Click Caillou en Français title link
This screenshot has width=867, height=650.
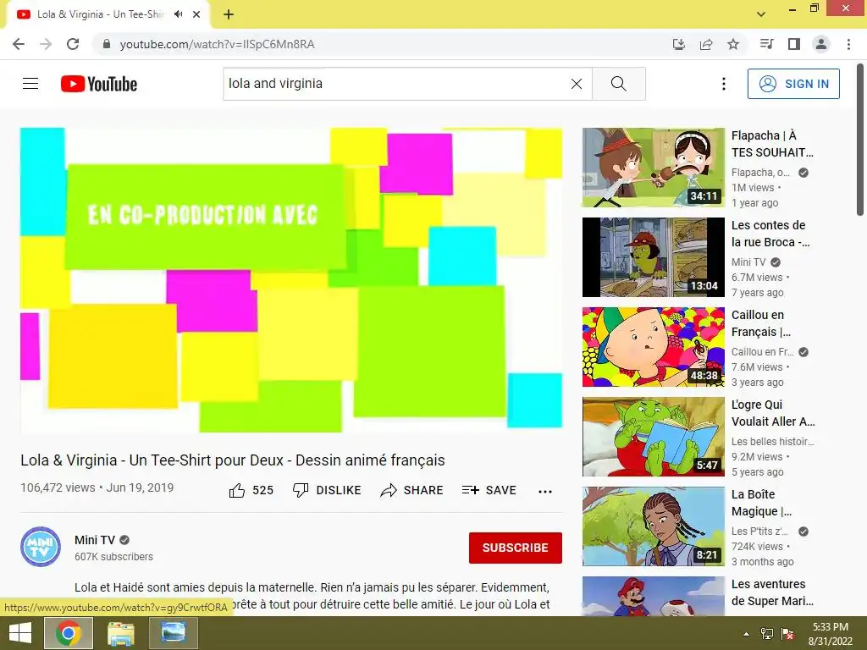click(x=761, y=323)
